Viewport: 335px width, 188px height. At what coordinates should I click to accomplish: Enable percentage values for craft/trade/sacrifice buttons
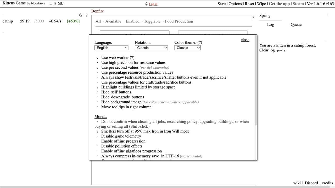144,82
